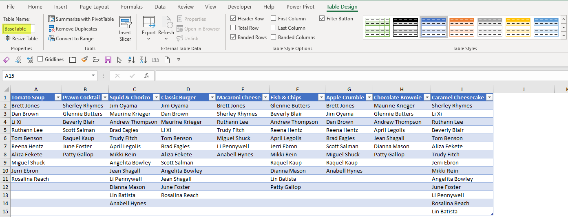Viewport: 568px width, 217px height.
Task: Click the purple Save floppy disk icon
Action: click(108, 60)
